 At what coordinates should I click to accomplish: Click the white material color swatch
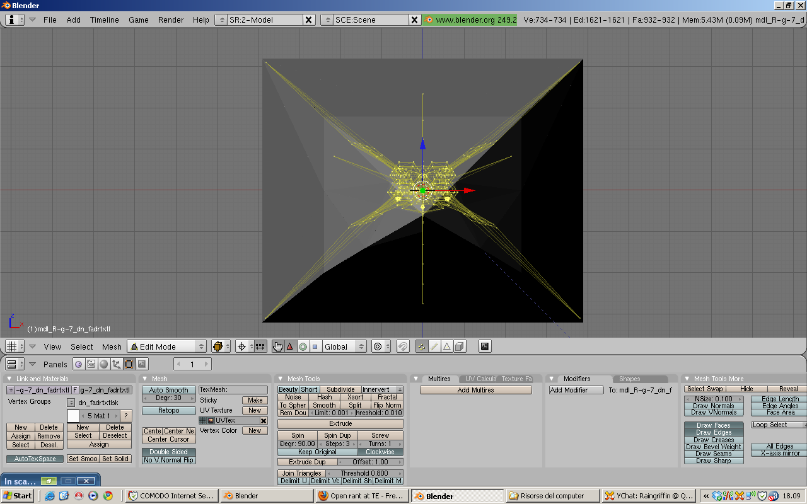73,416
